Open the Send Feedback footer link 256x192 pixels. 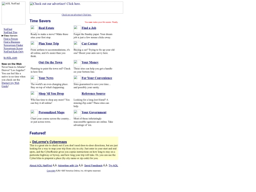click(x=93, y=165)
